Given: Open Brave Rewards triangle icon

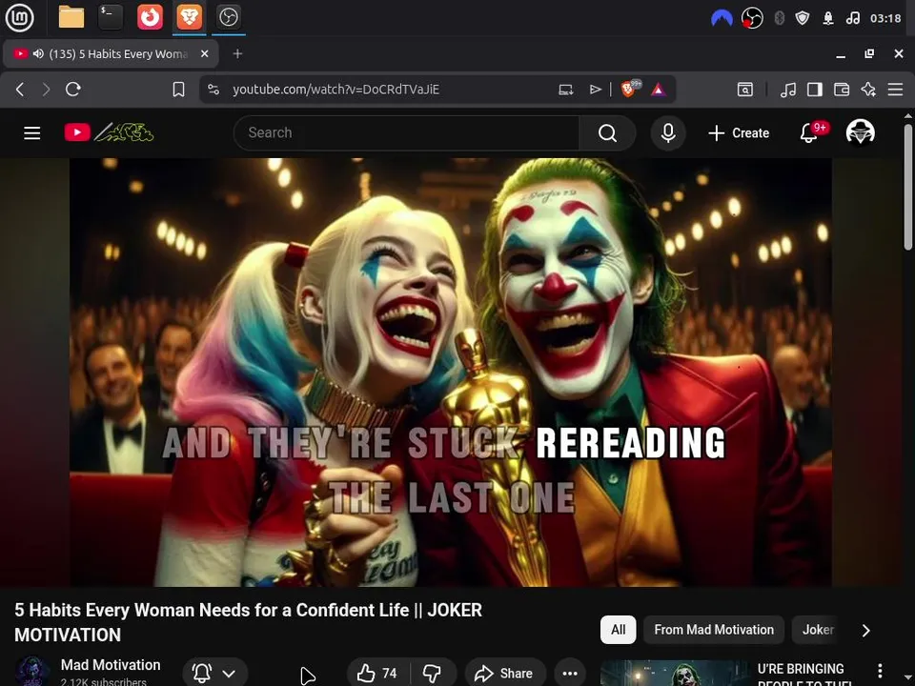Looking at the screenshot, I should [659, 90].
